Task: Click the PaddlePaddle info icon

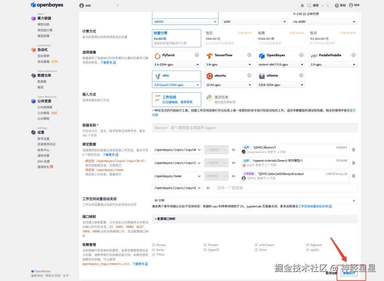Action: pyautogui.click(x=353, y=55)
